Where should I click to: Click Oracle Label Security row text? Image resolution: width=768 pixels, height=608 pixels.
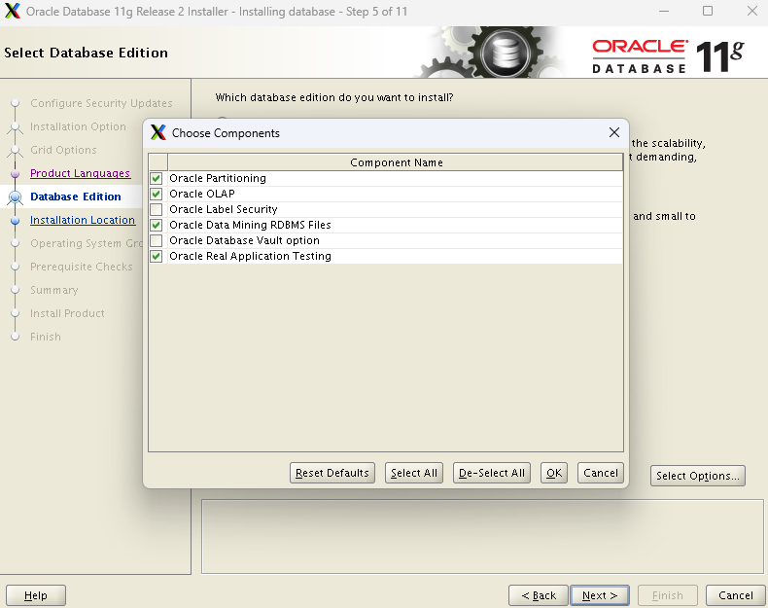224,210
